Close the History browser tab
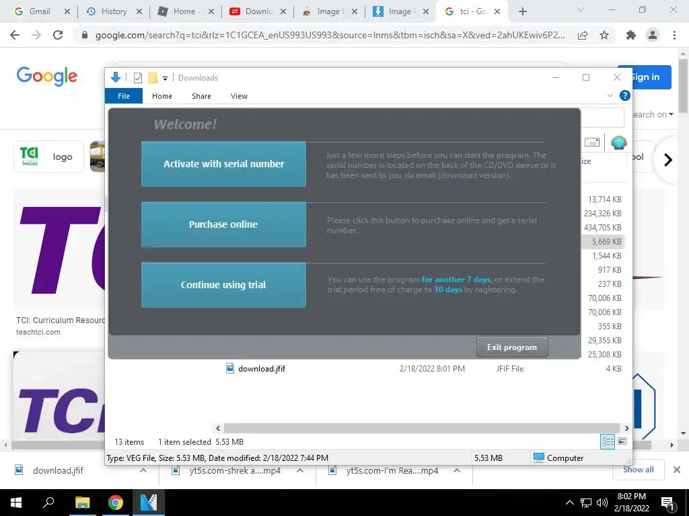This screenshot has width=689, height=516. (x=139, y=12)
